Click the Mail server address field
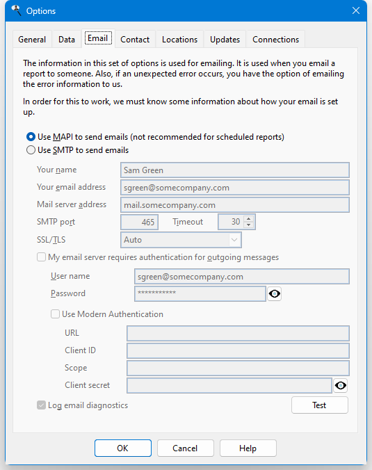The height and width of the screenshot is (470, 372). tap(235, 205)
